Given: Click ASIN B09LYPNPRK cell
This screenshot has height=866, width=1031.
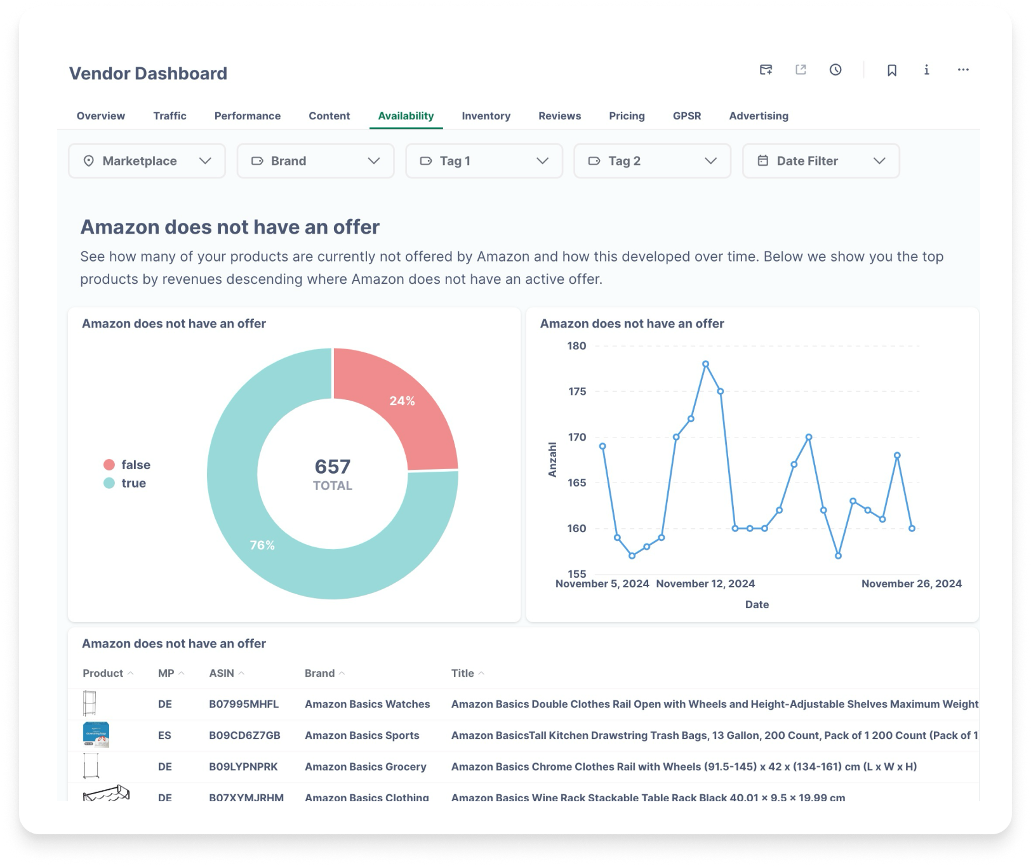Looking at the screenshot, I should pos(243,767).
